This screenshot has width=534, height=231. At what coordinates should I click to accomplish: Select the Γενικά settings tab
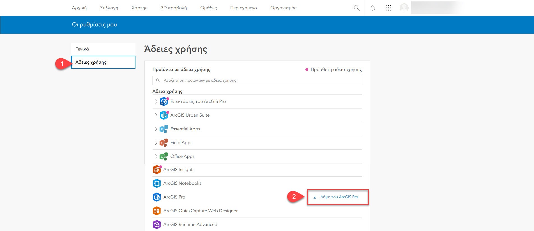[103, 49]
